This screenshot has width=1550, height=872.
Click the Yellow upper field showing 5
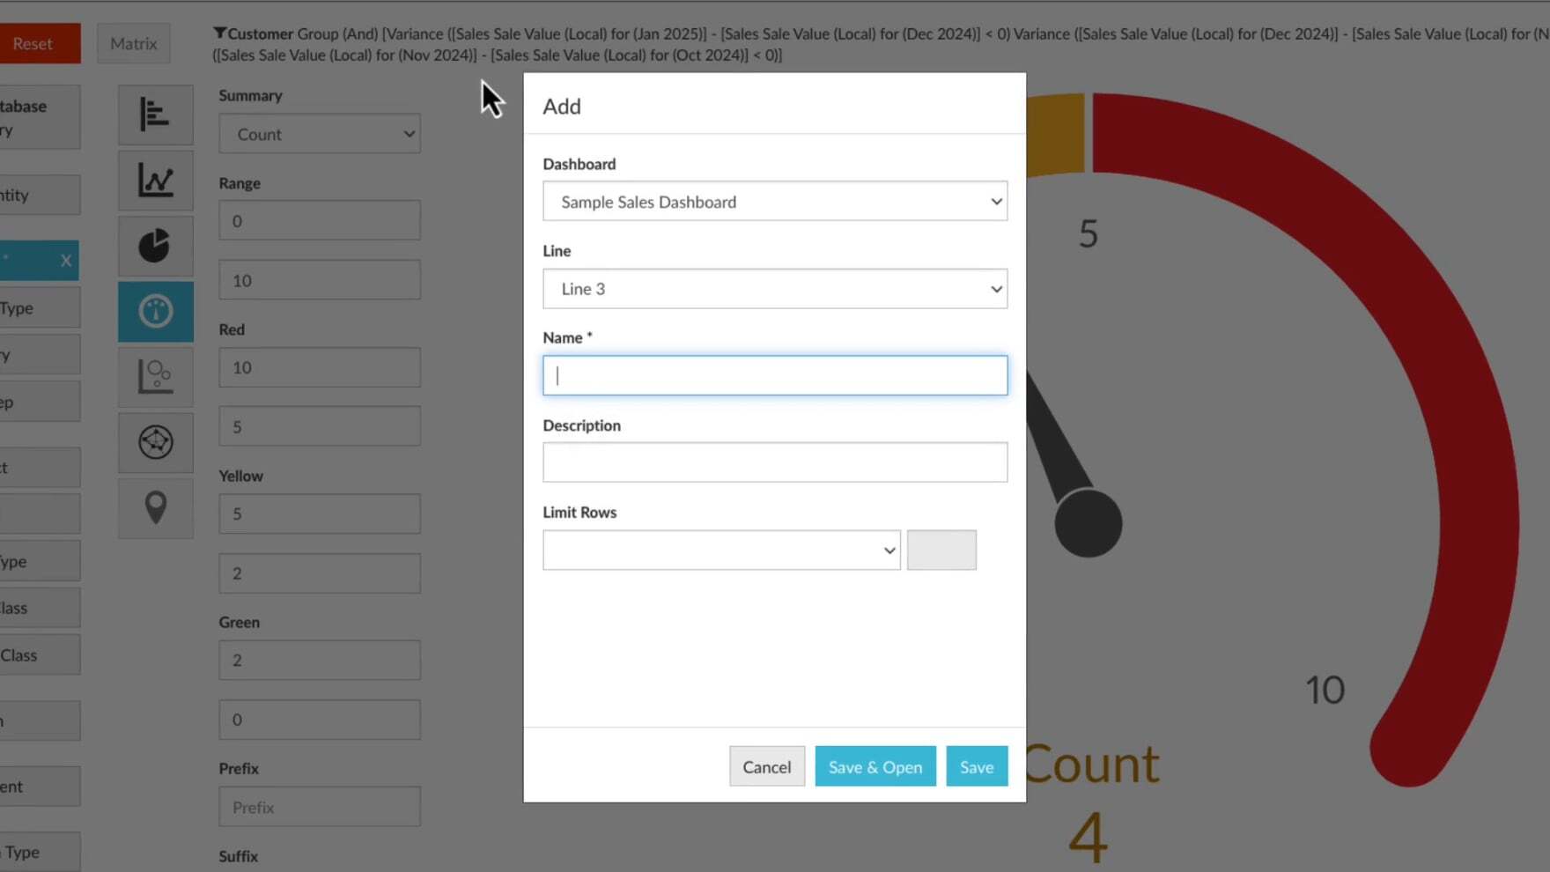click(320, 514)
